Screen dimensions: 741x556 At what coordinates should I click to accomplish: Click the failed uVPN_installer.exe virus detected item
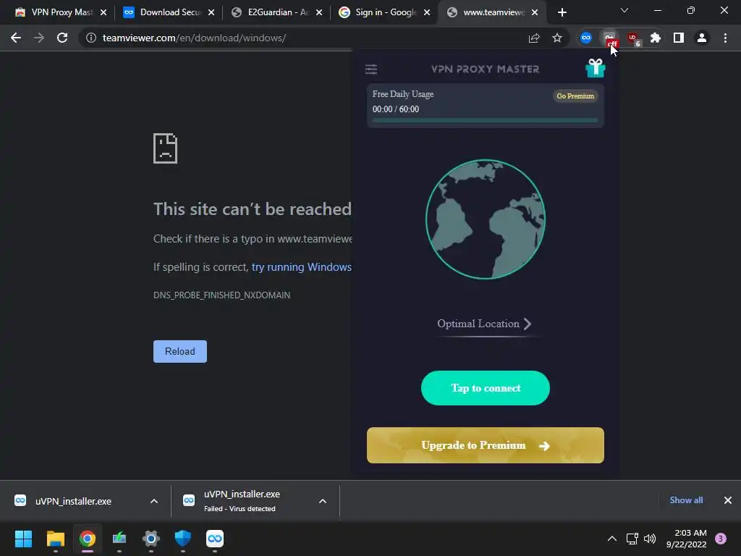click(x=242, y=501)
